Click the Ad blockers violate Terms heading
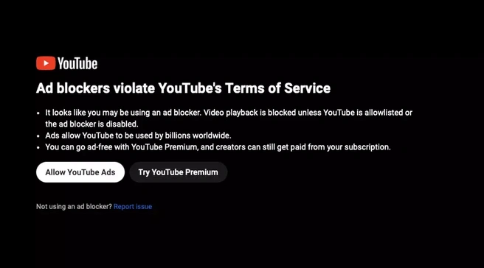Screen dimensions: 484x268 pos(184,88)
